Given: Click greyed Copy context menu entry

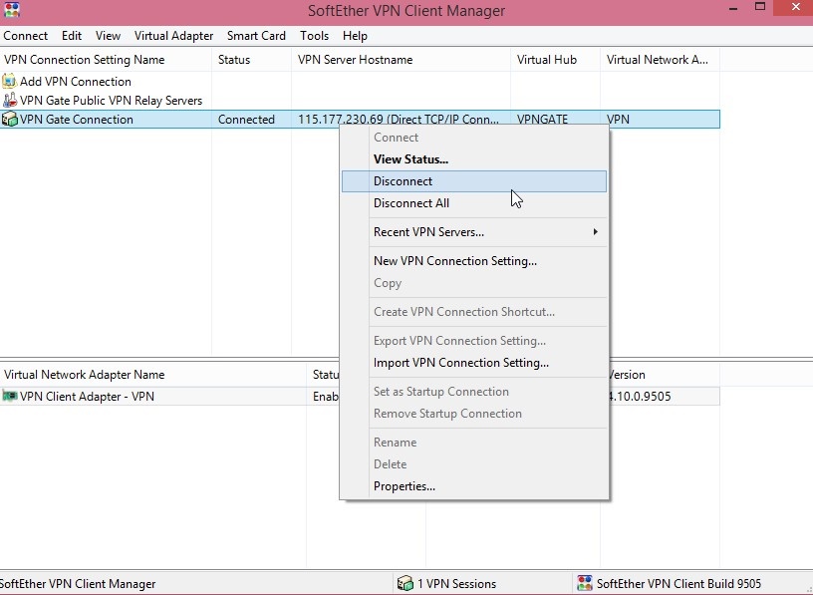Looking at the screenshot, I should [x=474, y=283].
